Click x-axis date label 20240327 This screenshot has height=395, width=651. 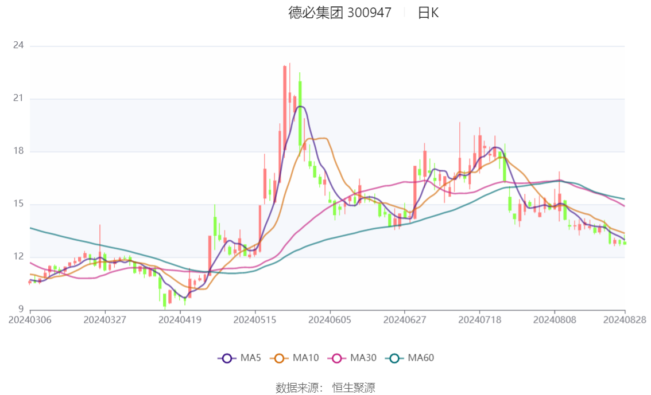104,320
